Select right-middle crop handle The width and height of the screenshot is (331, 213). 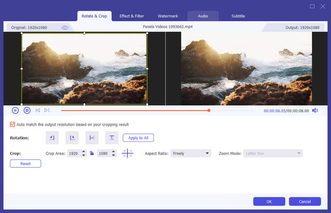coord(147,69)
